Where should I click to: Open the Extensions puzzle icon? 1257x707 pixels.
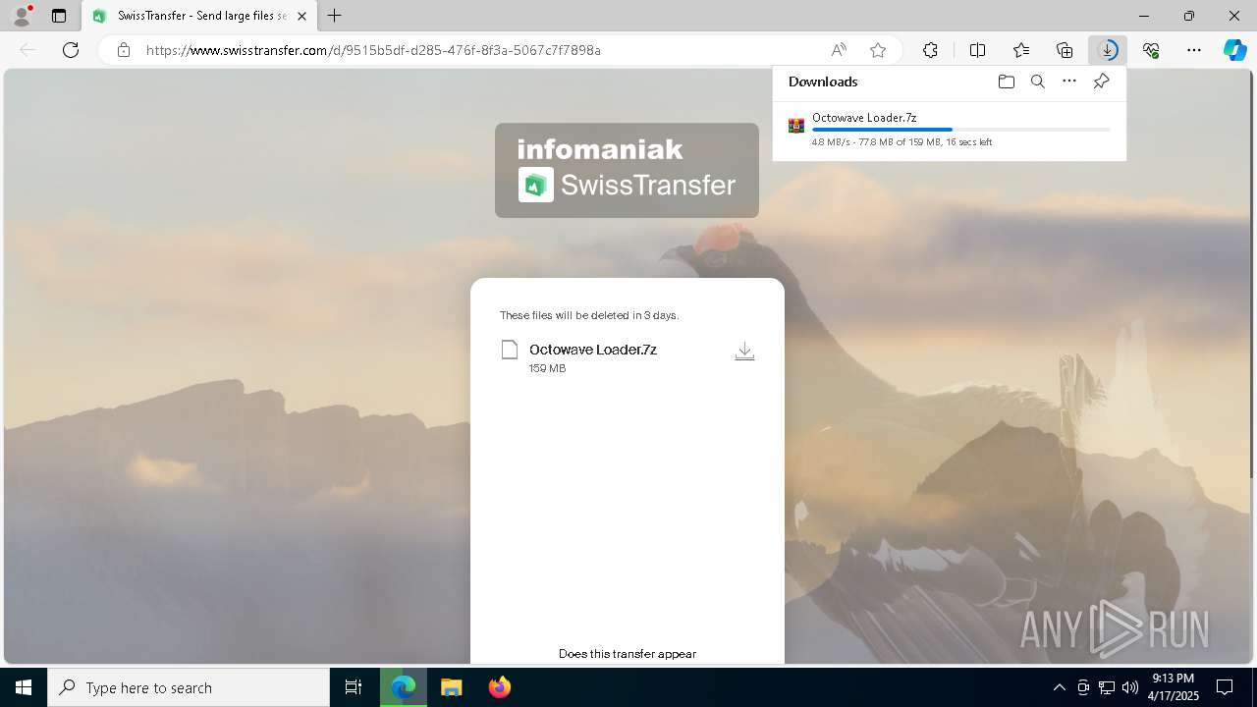pos(930,50)
